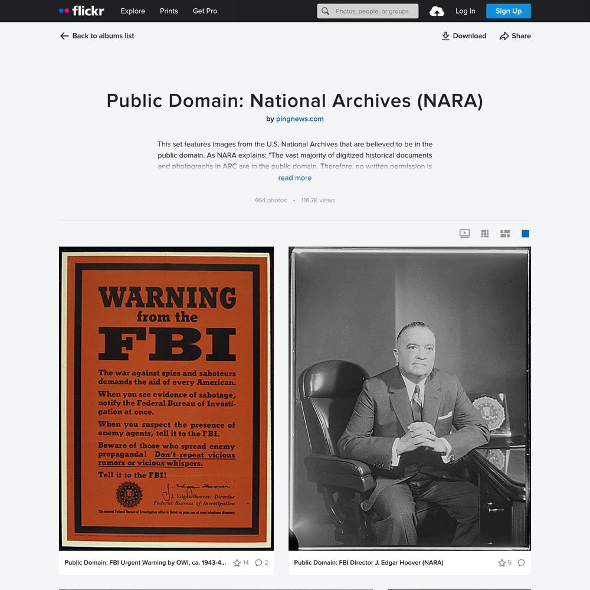Switch to square grid layout
The image size is (590, 590).
click(x=484, y=234)
